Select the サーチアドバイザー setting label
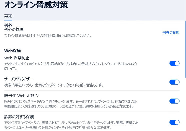Viewport: 186px width, 131px height. [18, 79]
